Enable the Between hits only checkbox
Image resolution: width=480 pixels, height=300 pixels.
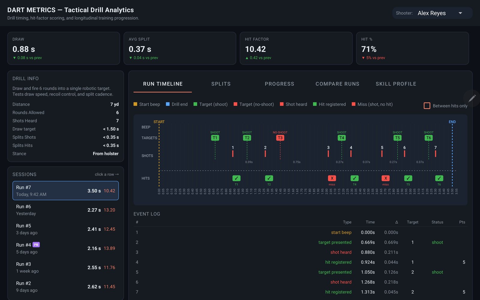[427, 106]
